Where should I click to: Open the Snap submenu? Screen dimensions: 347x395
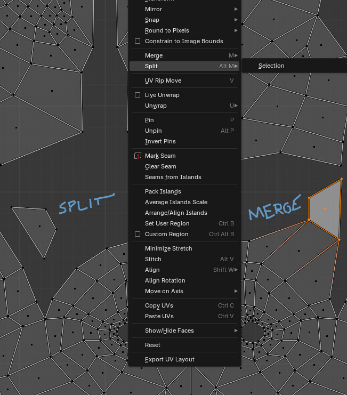click(x=184, y=20)
